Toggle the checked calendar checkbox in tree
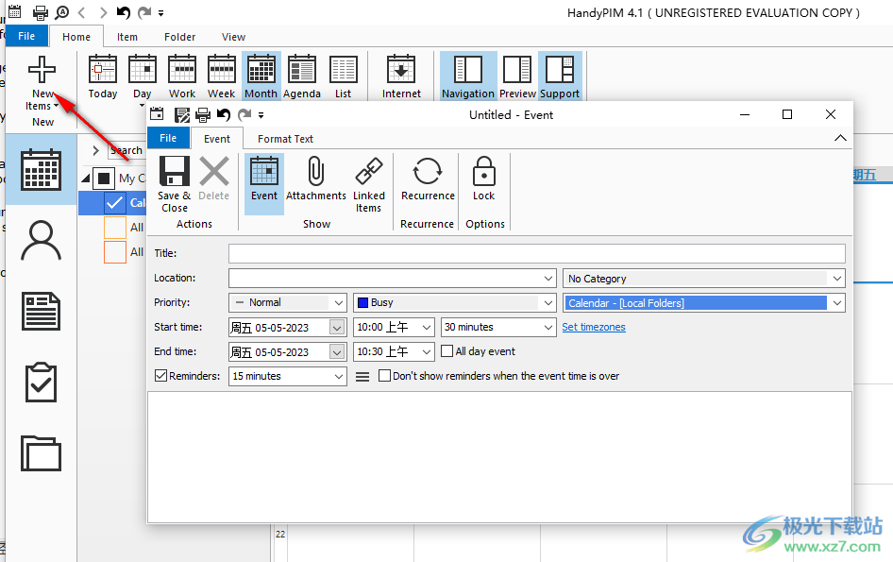Screen dimensions: 893x562 coord(114,202)
